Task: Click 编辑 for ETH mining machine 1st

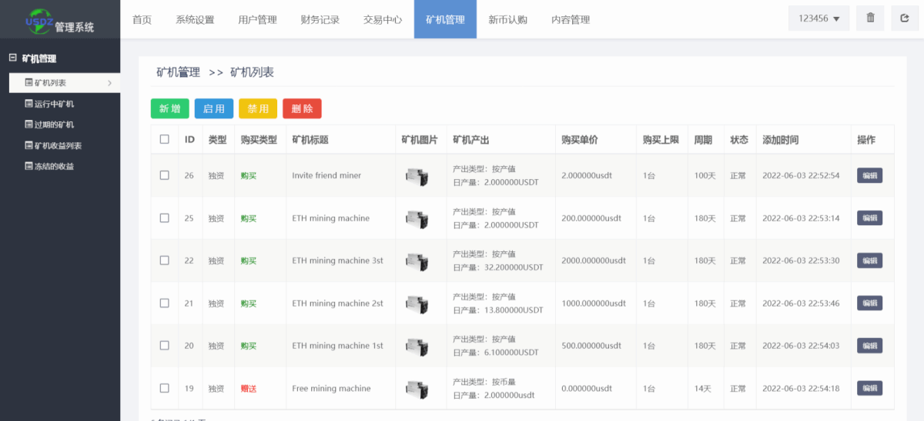Action: point(869,346)
